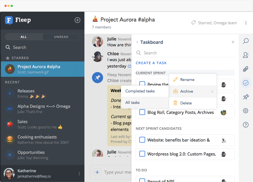Open the Opportunities conversation

click(x=43, y=155)
